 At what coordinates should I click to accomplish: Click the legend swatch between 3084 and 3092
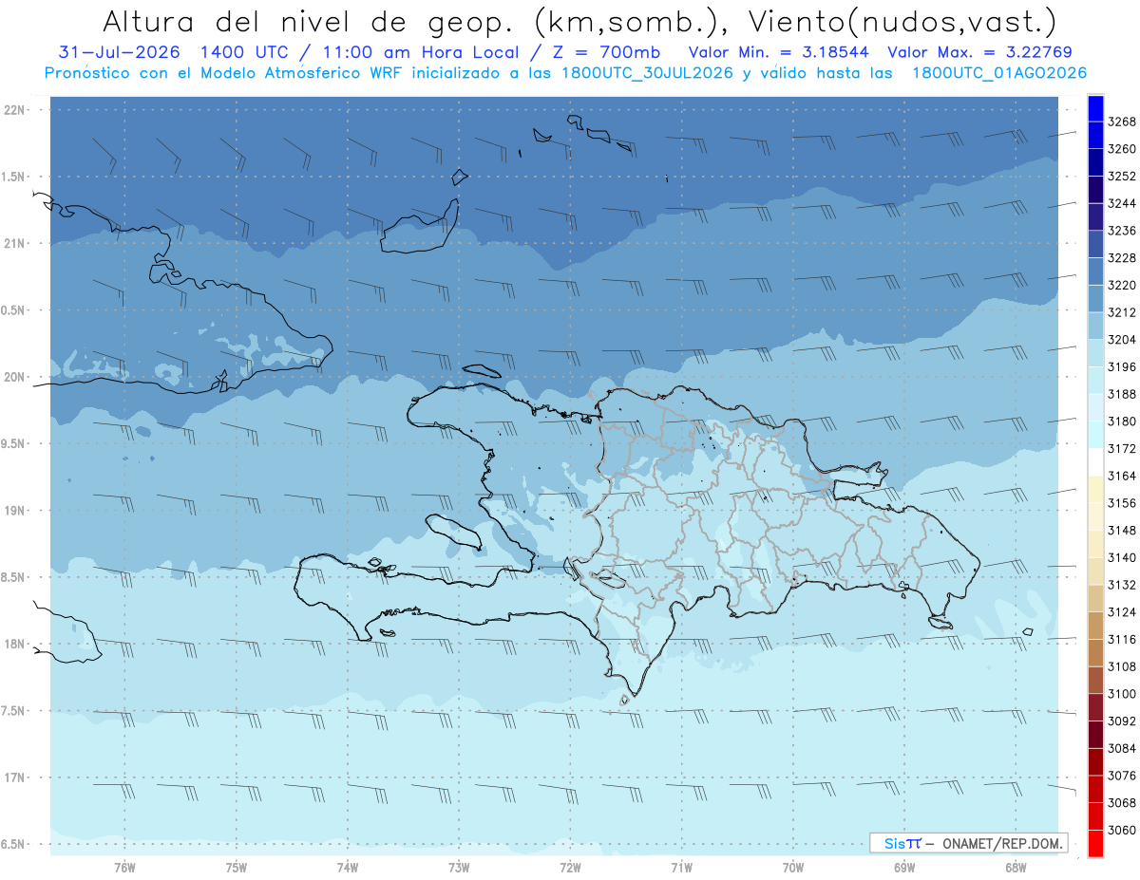tap(1095, 734)
